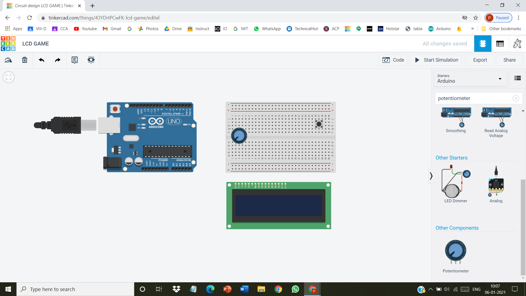Select the Rotate tool in the toolbar
The height and width of the screenshot is (296, 526).
click(8, 60)
